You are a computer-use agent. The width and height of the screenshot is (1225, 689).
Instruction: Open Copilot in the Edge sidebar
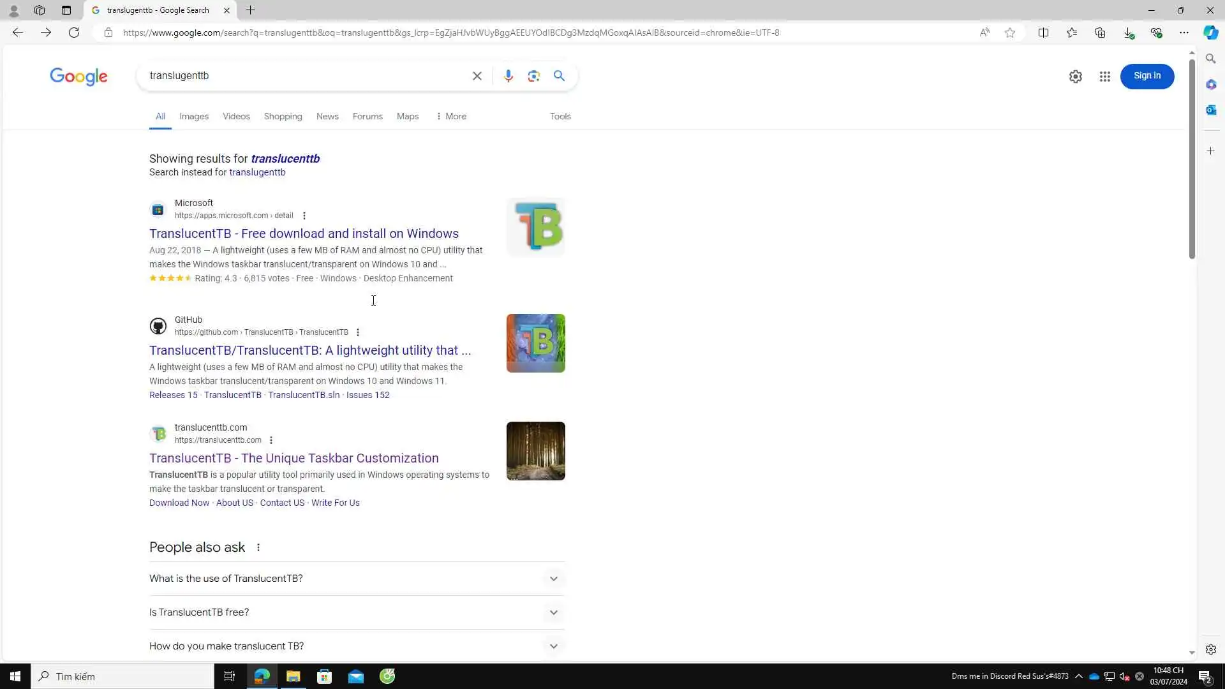point(1210,33)
